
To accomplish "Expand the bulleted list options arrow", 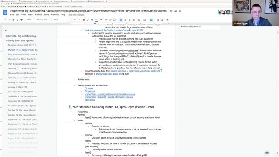I will click(154, 20).
